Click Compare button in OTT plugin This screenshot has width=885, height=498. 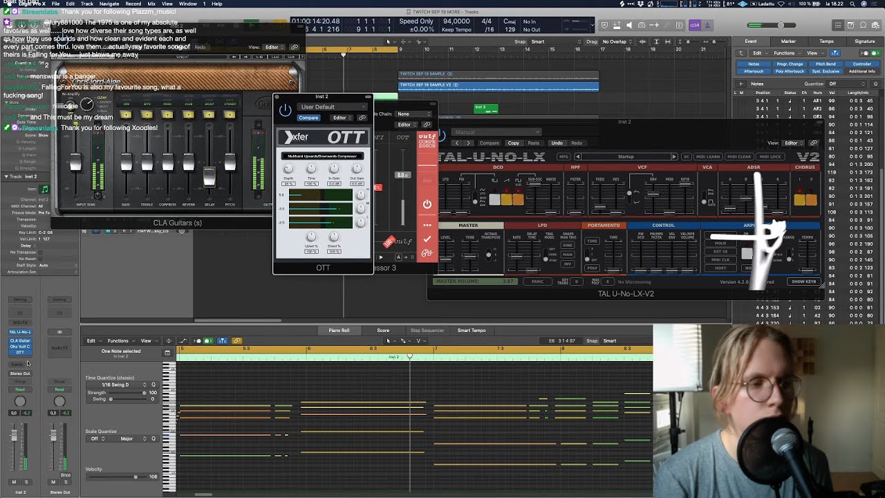coord(308,118)
